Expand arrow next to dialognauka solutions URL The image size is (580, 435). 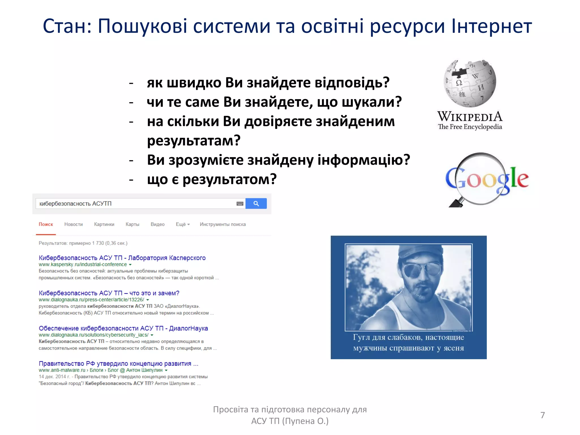pyautogui.click(x=152, y=335)
